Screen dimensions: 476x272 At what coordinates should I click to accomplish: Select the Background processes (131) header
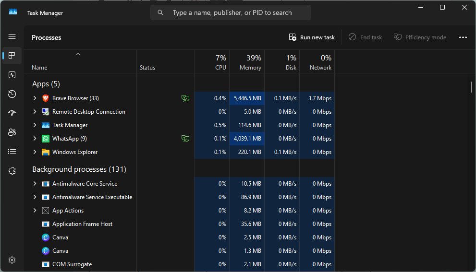(x=79, y=169)
